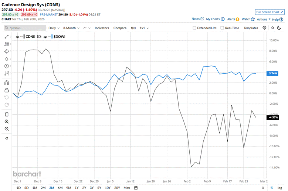Open the Help link
The height and width of the screenshot is (191, 288).
278,20
